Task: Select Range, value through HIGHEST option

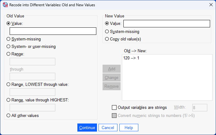Action: 9,100
